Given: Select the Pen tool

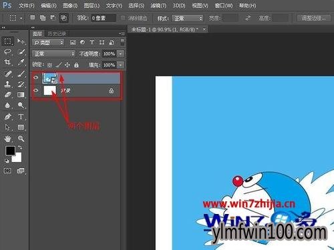Looking at the screenshot, I should [x=7, y=117].
